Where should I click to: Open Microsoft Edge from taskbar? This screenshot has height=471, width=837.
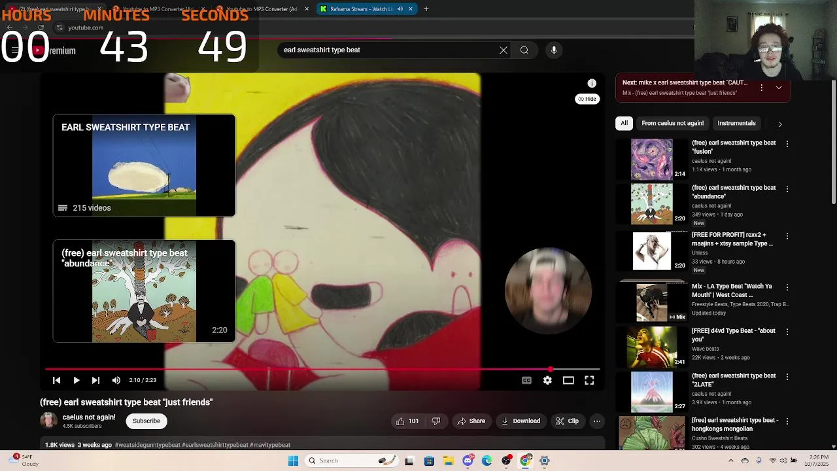click(x=487, y=461)
